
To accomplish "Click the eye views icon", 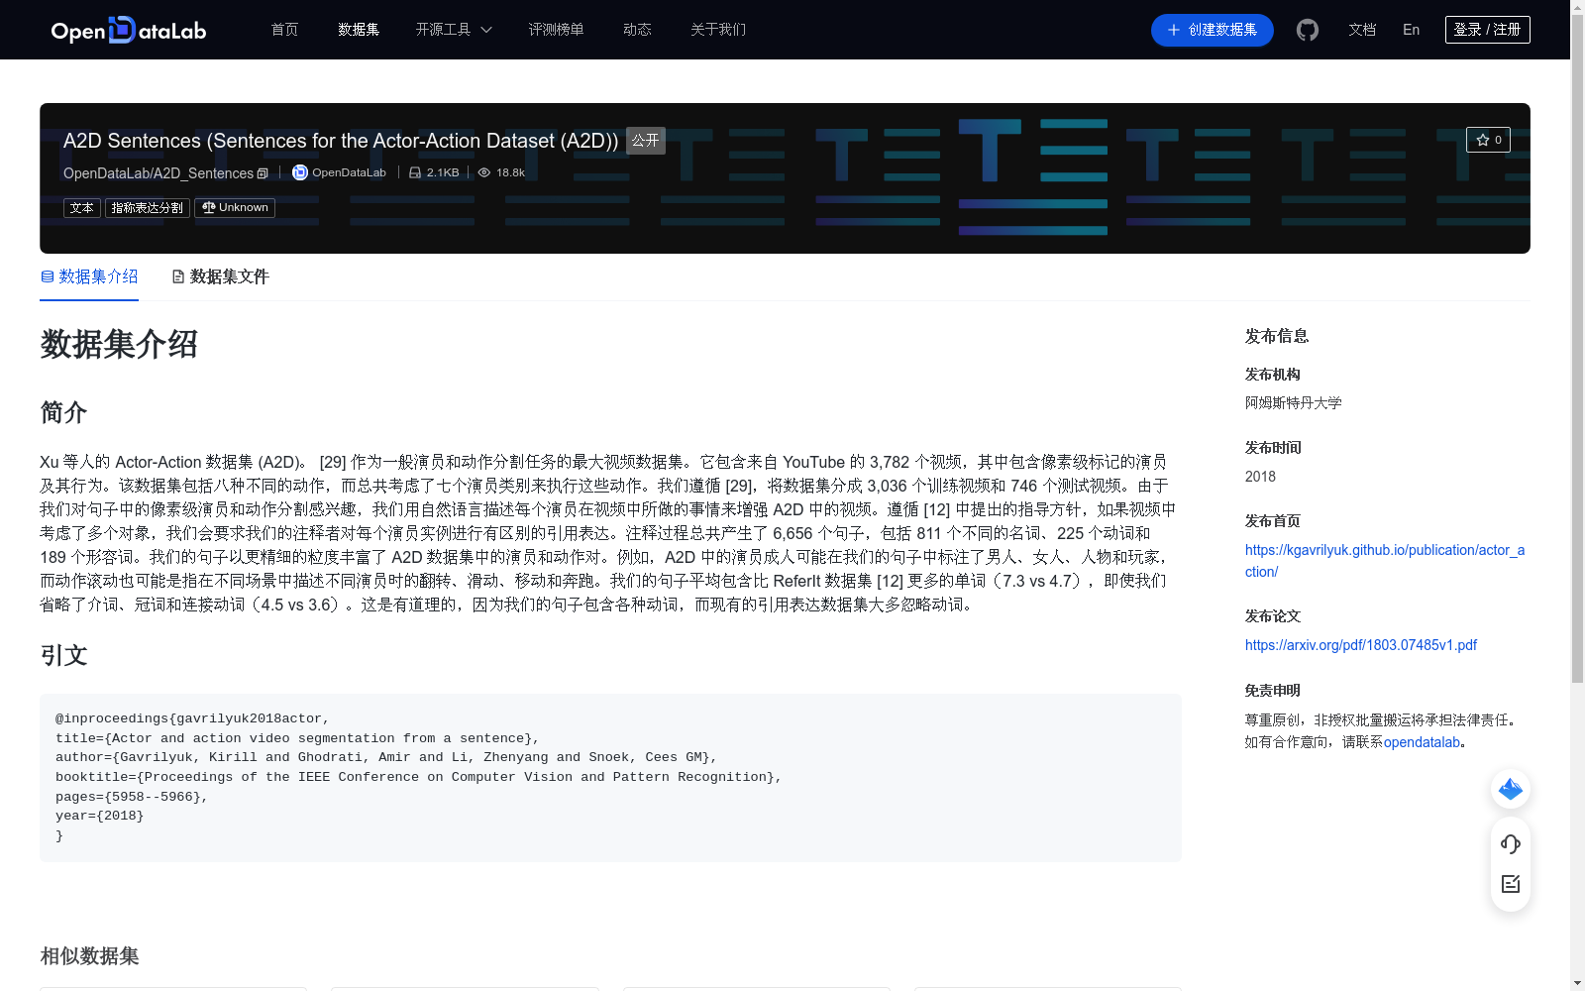I will coord(484,172).
